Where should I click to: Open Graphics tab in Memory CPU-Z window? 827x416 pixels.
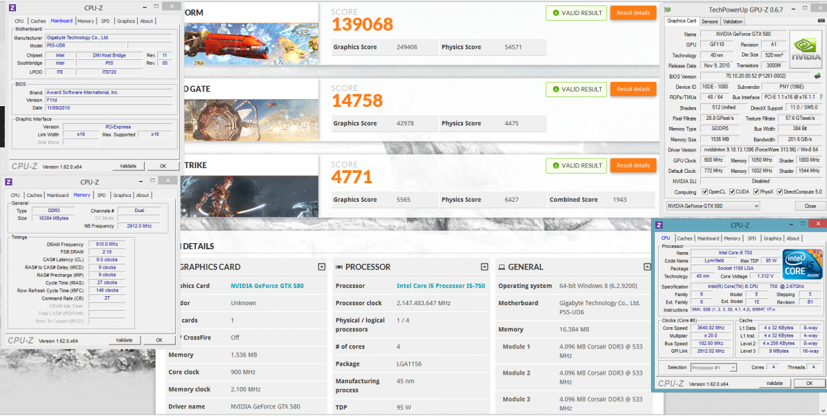[123, 196]
